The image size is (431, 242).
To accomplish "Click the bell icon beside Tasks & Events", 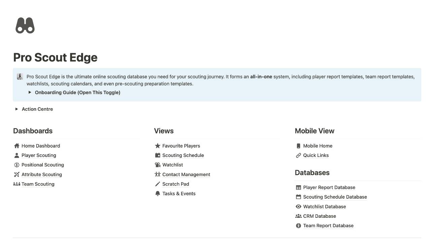I will pos(158,194).
